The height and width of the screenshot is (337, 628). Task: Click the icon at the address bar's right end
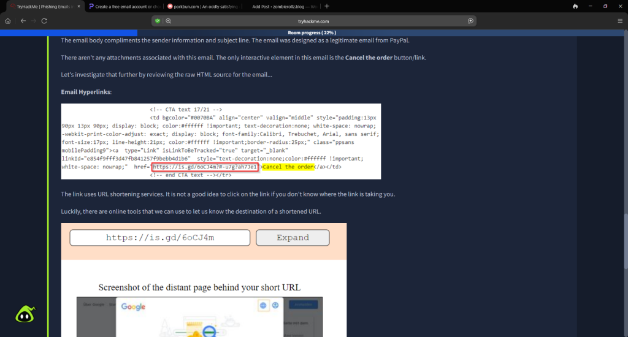tap(470, 20)
